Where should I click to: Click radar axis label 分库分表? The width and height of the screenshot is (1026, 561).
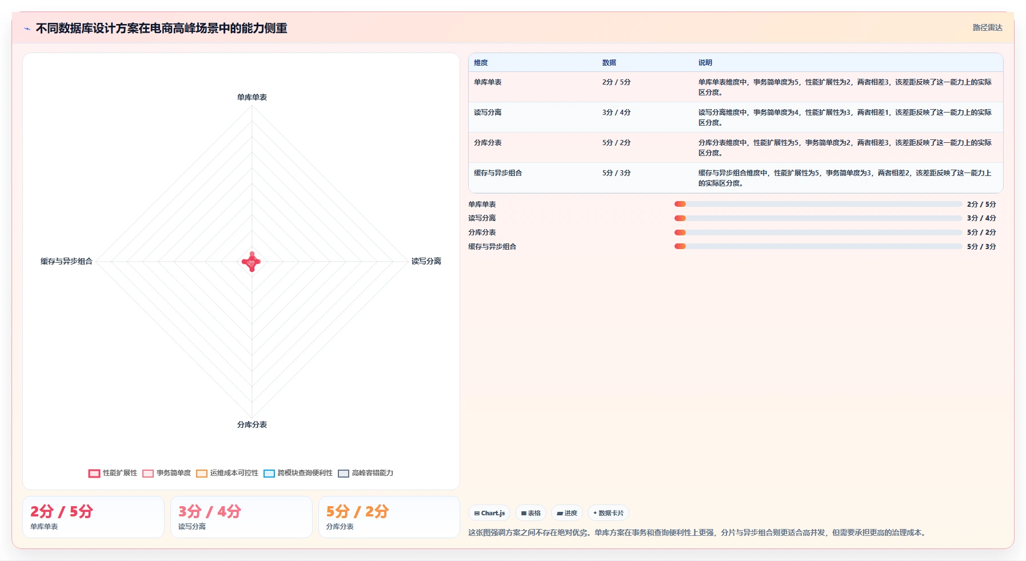point(252,424)
